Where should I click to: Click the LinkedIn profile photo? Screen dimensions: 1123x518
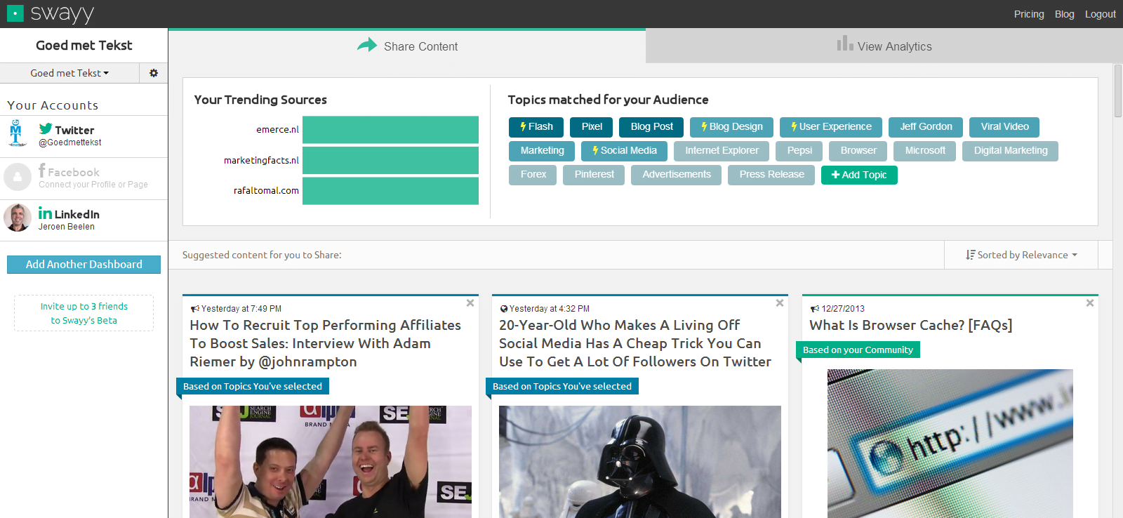tap(18, 218)
